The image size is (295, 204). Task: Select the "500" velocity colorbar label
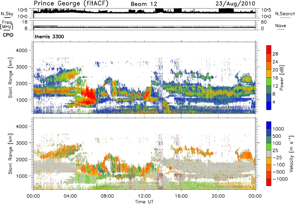[x=277, y=136]
